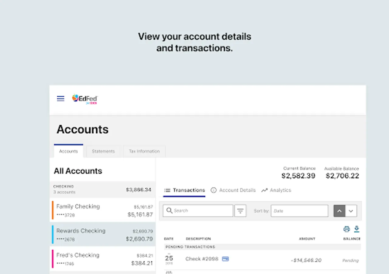This screenshot has width=389, height=274.
Task: Select the Transactions tab
Action: [184, 190]
